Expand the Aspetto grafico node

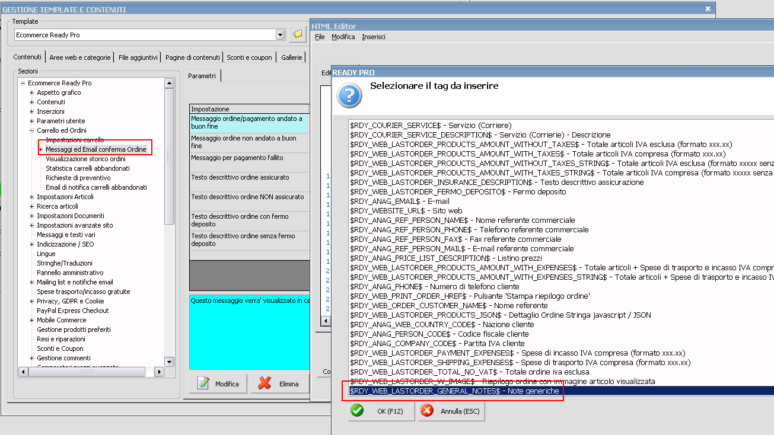click(31, 92)
